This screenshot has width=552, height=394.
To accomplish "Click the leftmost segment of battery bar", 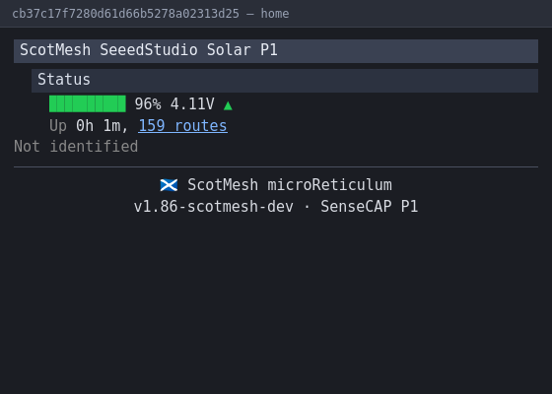I will [x=53, y=103].
